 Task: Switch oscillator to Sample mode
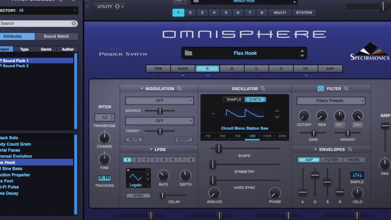234,99
